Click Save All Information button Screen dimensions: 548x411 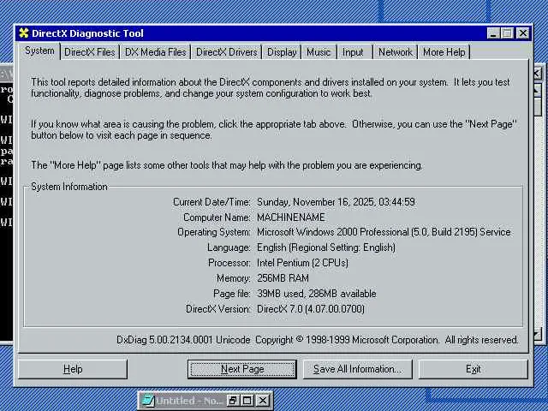tap(358, 369)
